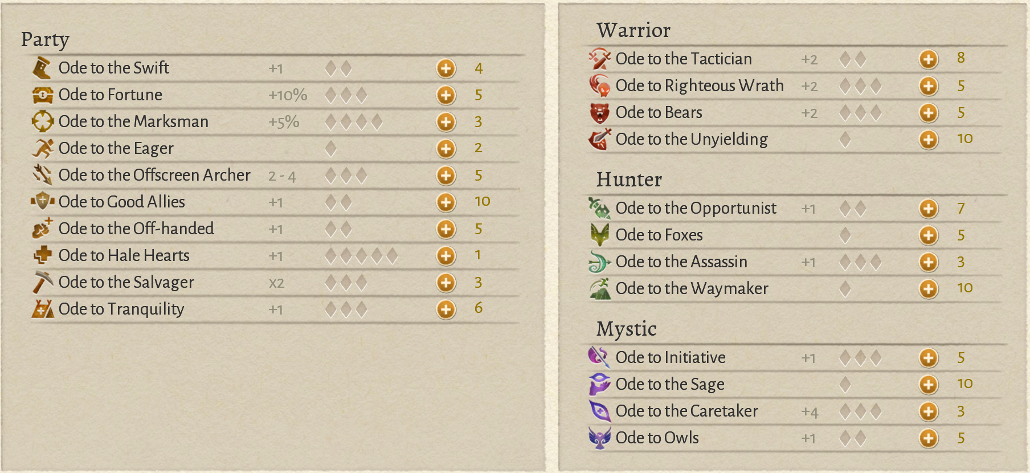This screenshot has height=473, width=1030.
Task: Click the boot icon for Ode to the Swift
Action: (x=42, y=68)
